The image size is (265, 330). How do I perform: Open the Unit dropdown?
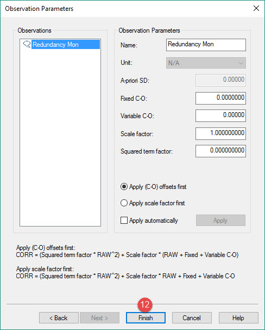(206, 63)
